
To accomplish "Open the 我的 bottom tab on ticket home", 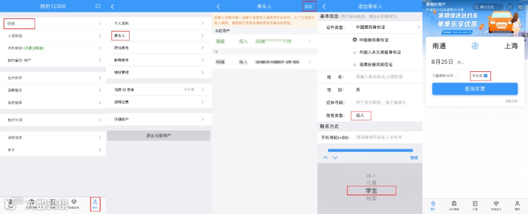I will click(x=517, y=205).
